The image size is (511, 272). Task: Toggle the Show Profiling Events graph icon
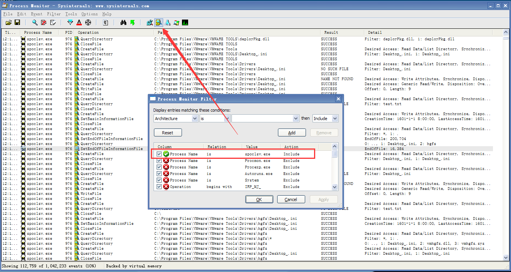tap(185, 23)
